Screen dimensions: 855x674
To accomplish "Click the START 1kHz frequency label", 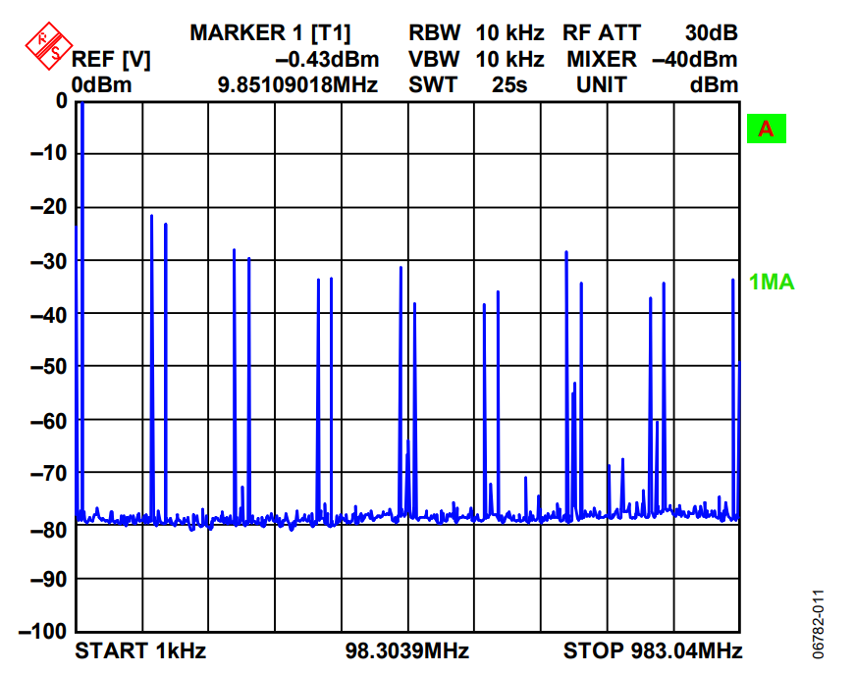I will [140, 650].
